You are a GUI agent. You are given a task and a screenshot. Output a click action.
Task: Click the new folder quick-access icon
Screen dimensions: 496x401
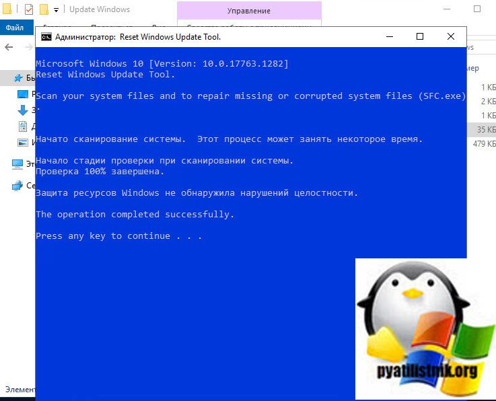pos(44,9)
